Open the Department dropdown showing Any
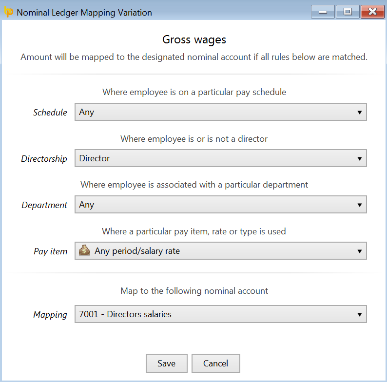 click(221, 205)
